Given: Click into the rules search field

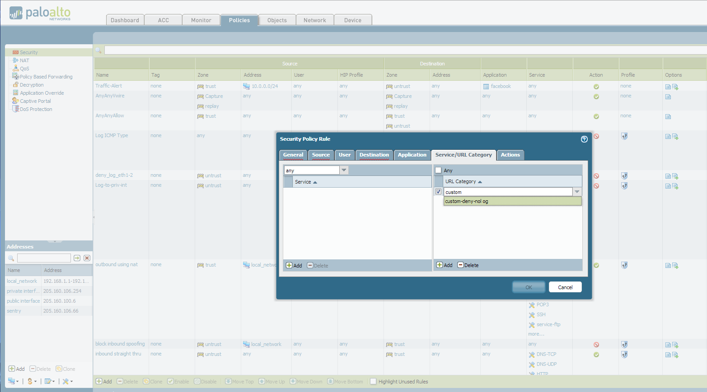Looking at the screenshot, I should 405,50.
